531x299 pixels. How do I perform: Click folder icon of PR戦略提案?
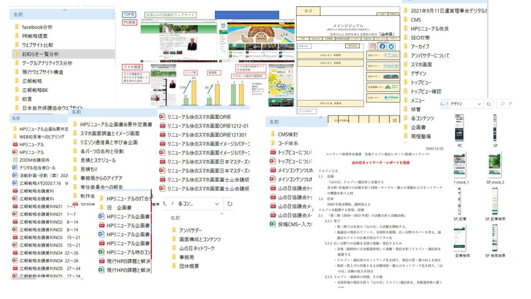point(18,36)
